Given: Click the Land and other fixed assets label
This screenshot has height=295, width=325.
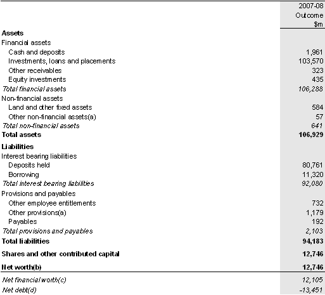Looking at the screenshot, I should (50, 107).
